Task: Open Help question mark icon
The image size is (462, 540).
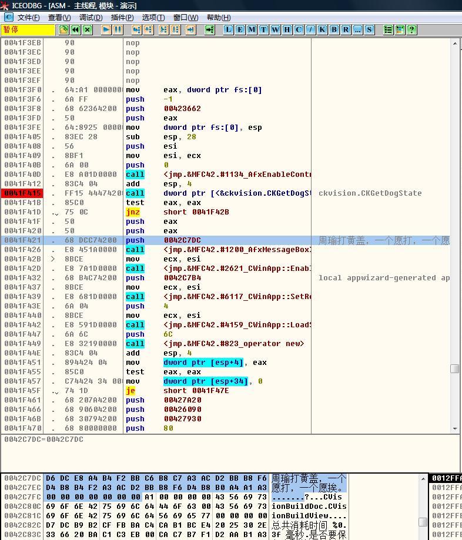Action: coord(411,29)
